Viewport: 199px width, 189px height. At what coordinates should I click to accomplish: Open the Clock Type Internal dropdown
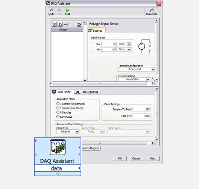(x=77, y=132)
